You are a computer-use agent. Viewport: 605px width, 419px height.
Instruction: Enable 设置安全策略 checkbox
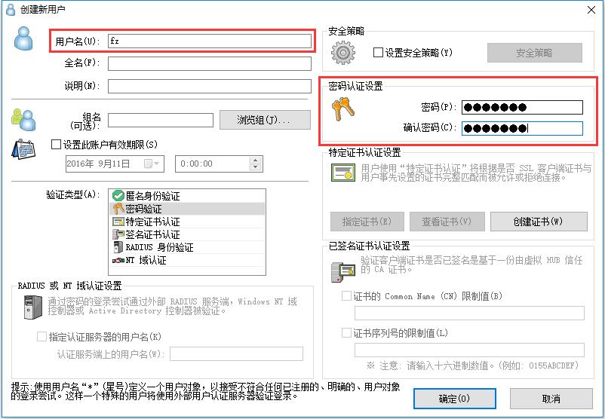click(378, 53)
